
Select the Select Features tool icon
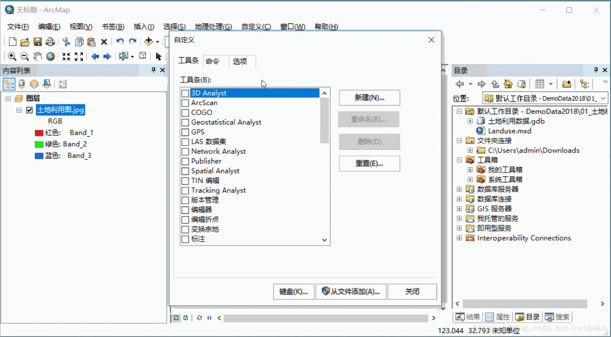coord(123,56)
